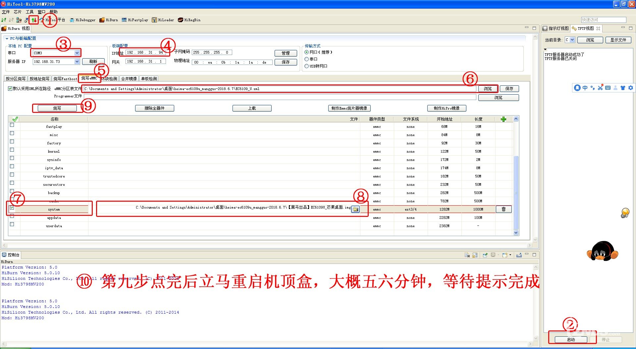Click 刷新 refresh button

pyautogui.click(x=93, y=62)
